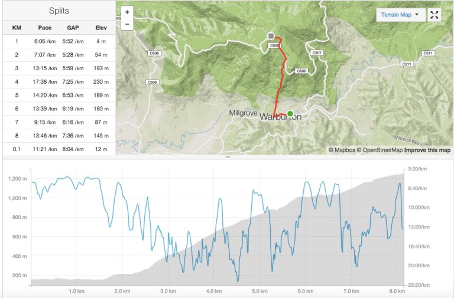Click the Warburton town label
454x298 pixels.
coord(280,117)
